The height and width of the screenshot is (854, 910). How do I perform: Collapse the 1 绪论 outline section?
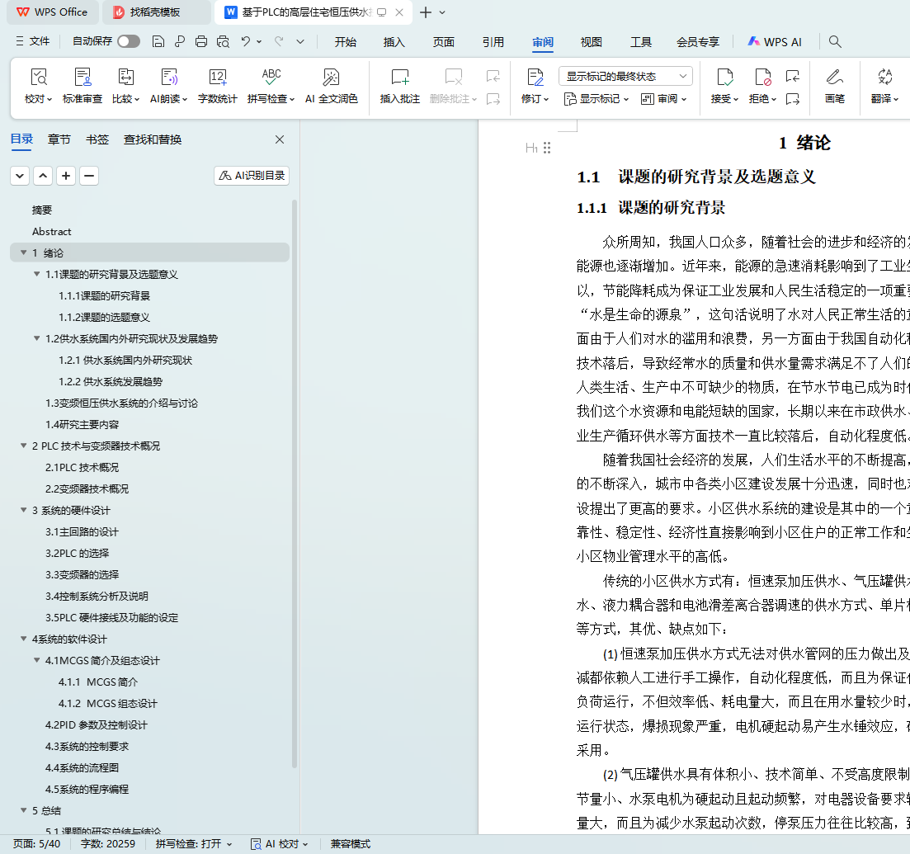click(24, 253)
